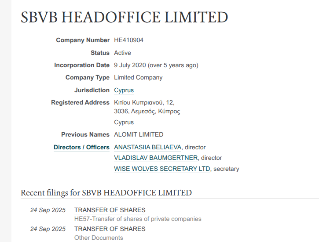Click the previous name ALOMIT LIMITED
This screenshot has width=330, height=242.
139,135
